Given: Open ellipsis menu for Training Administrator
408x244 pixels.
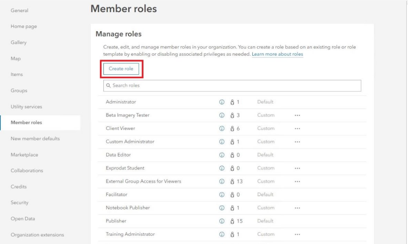Looking at the screenshot, I should pyautogui.click(x=297, y=234).
